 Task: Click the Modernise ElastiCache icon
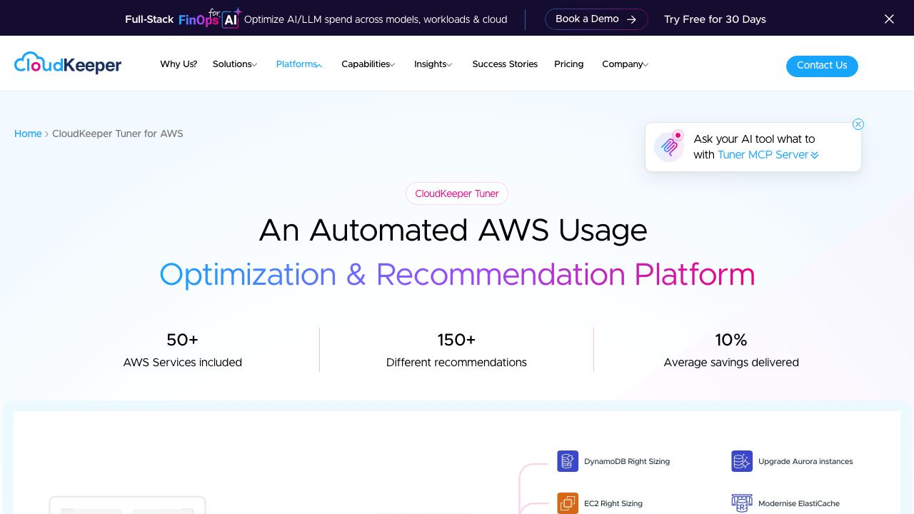pyautogui.click(x=742, y=503)
